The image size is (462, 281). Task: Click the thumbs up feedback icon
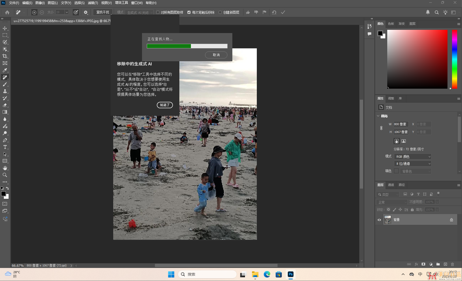click(x=248, y=12)
